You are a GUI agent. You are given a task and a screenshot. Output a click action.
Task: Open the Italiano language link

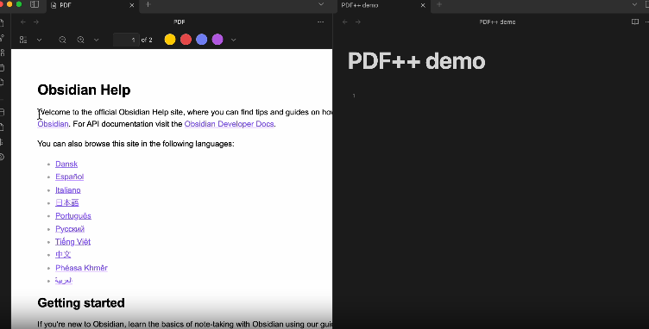(68, 189)
